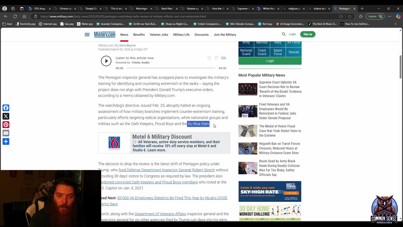Add this page to favorites
Image resolution: width=403 pixels, height=227 pixels.
pyautogui.click(x=349, y=16)
